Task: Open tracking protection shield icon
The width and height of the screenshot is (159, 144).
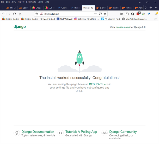Action: click(x=36, y=14)
